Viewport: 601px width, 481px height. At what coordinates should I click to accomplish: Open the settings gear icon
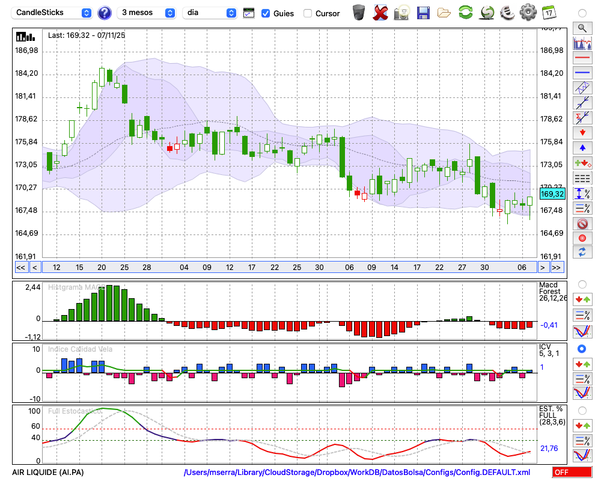tap(528, 13)
